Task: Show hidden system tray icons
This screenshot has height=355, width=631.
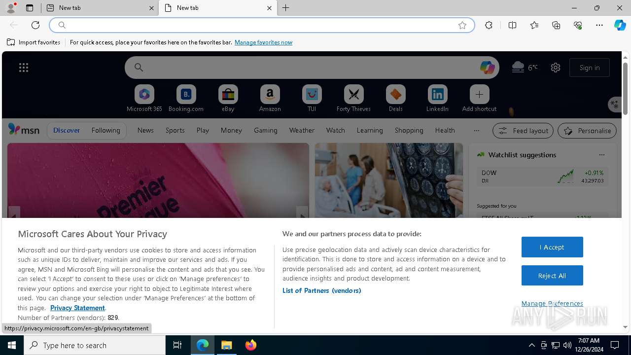Action: click(531, 345)
